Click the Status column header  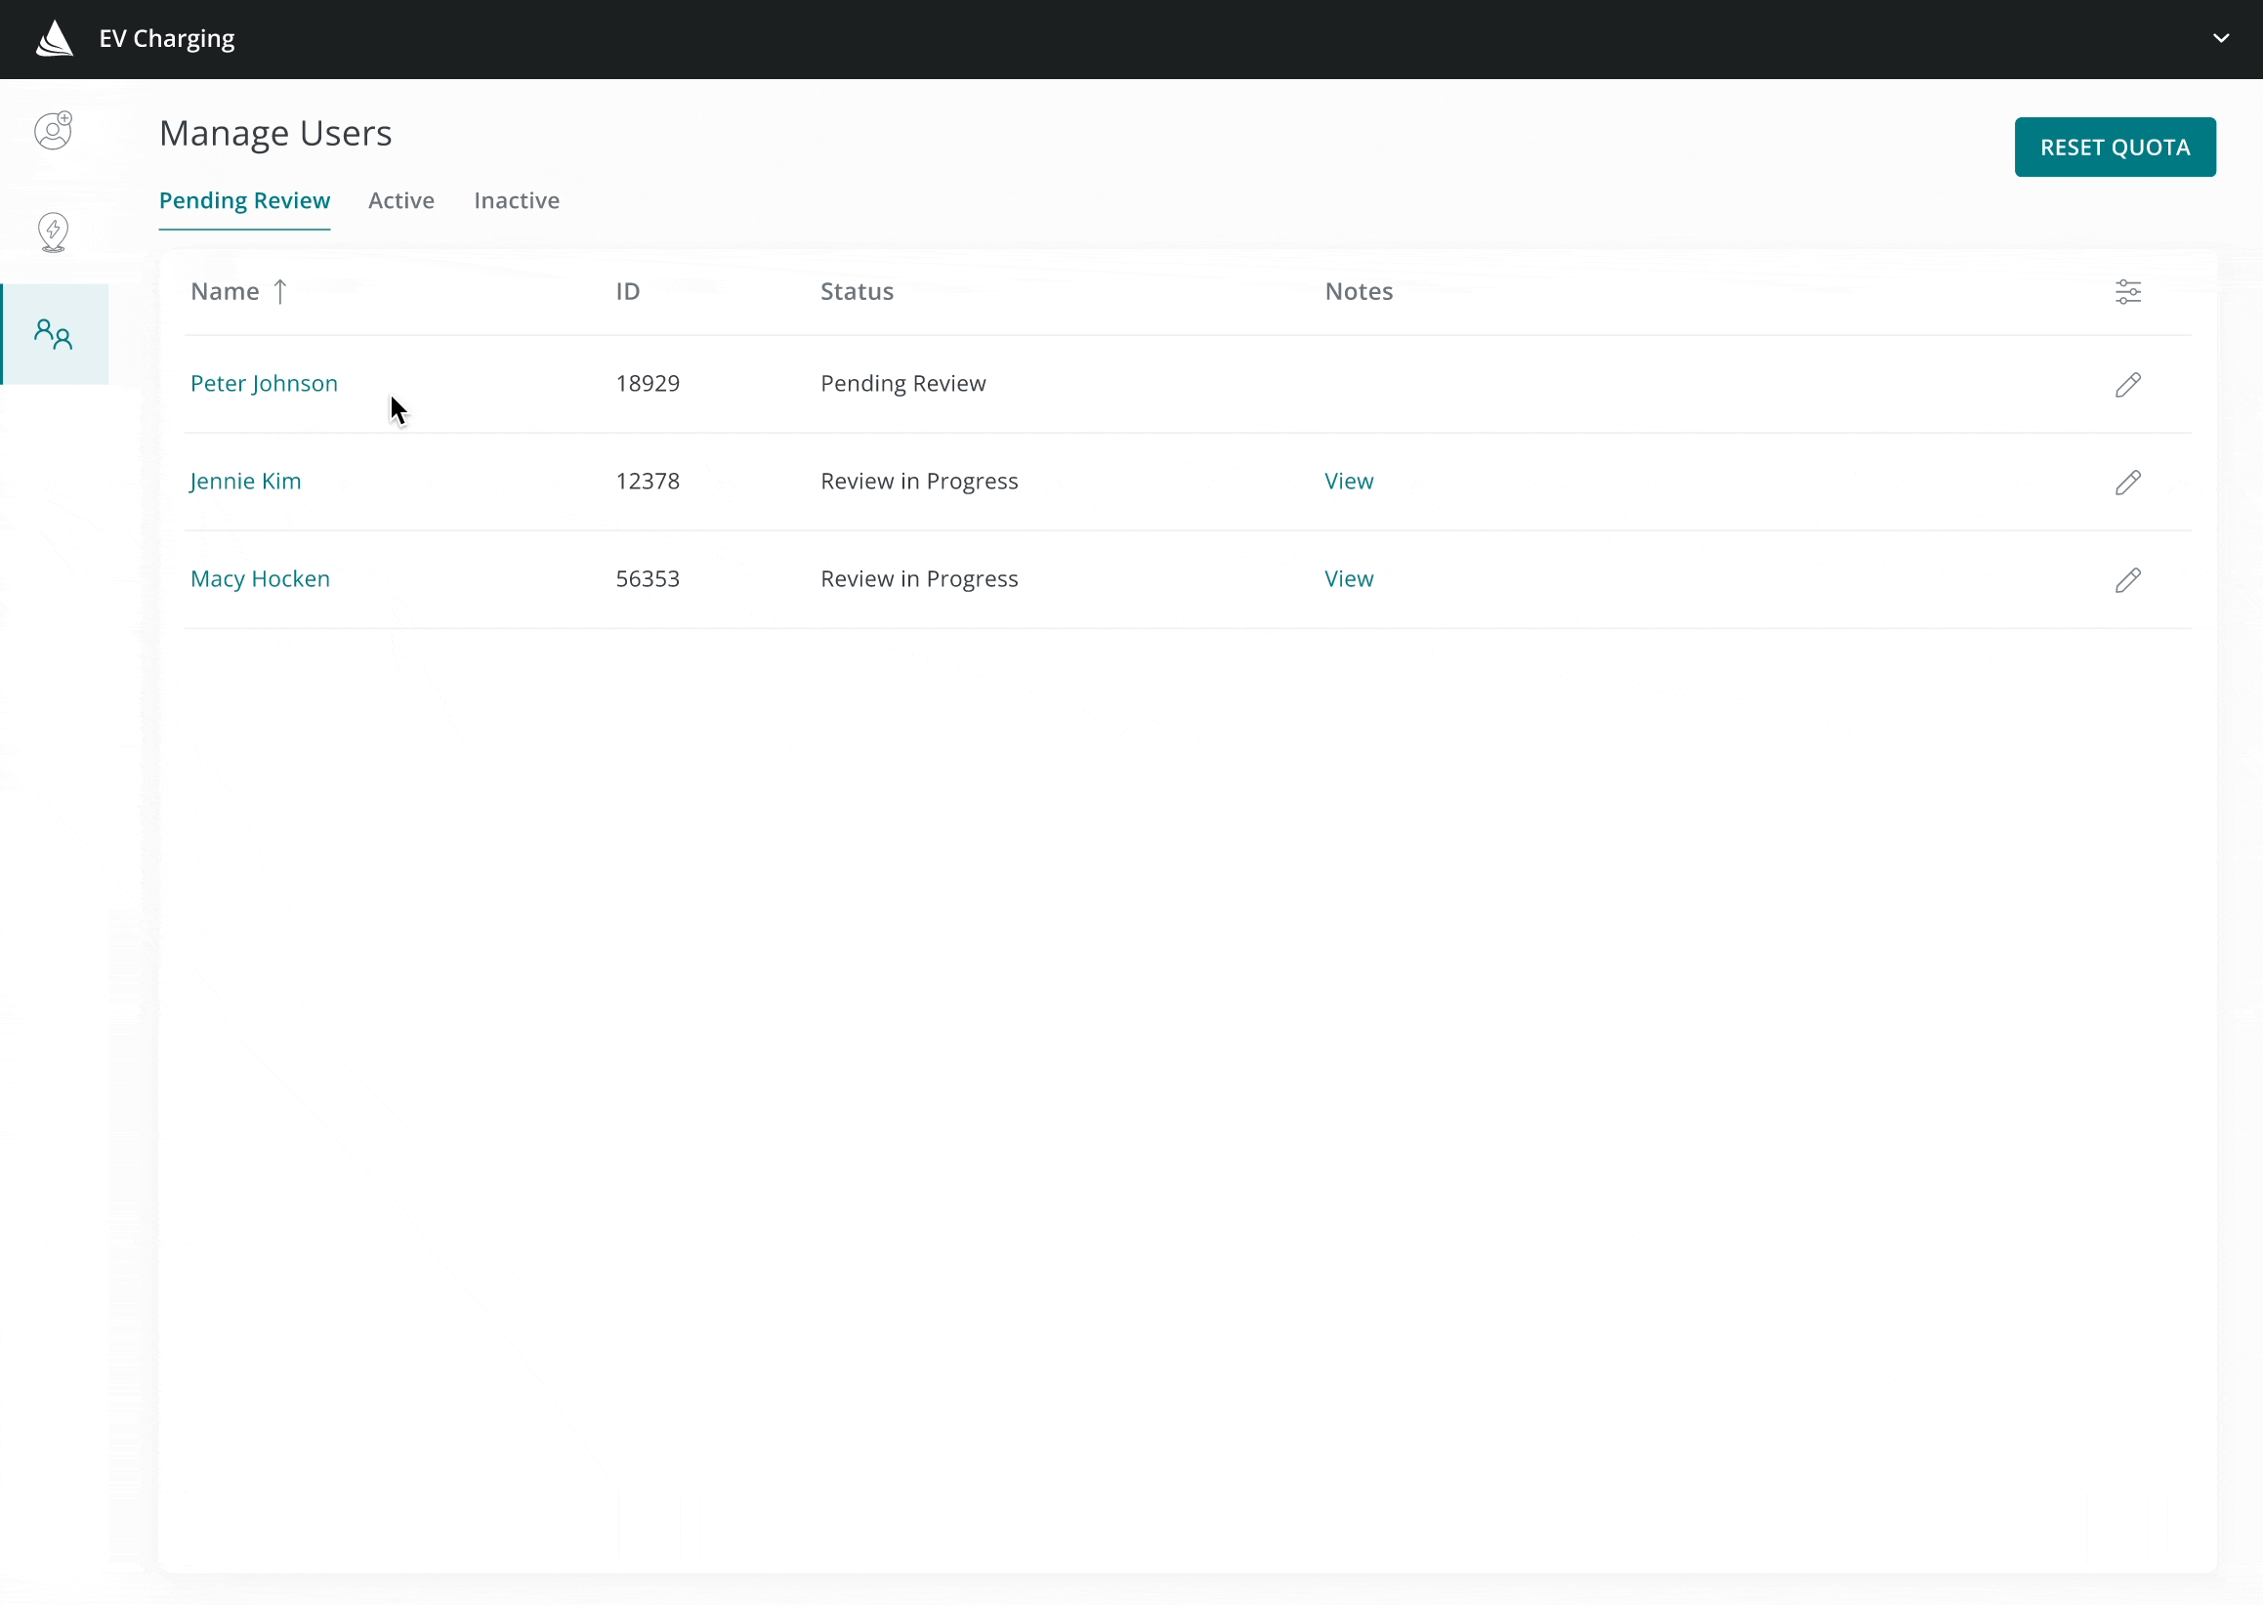click(856, 291)
